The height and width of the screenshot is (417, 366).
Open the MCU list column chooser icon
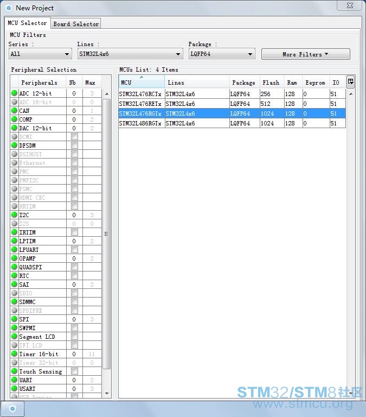(351, 82)
